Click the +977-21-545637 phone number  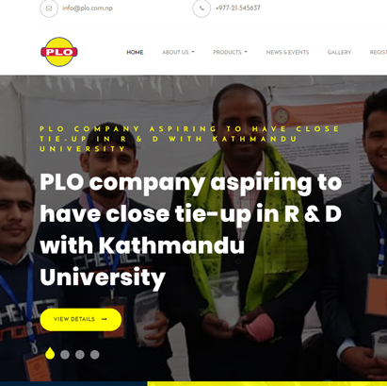coord(237,8)
